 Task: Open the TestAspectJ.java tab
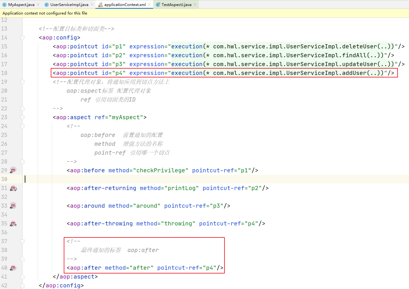[x=176, y=5]
